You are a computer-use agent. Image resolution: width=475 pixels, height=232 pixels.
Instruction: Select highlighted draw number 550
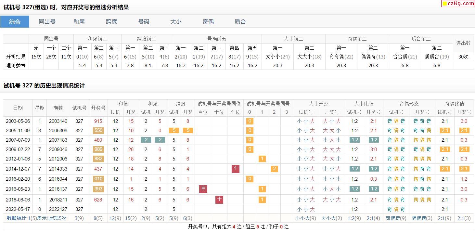(x=98, y=130)
